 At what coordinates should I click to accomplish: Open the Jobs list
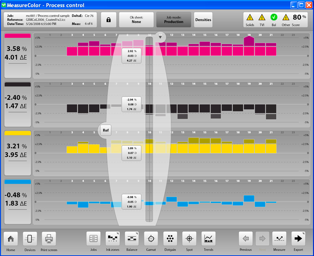pos(93,239)
